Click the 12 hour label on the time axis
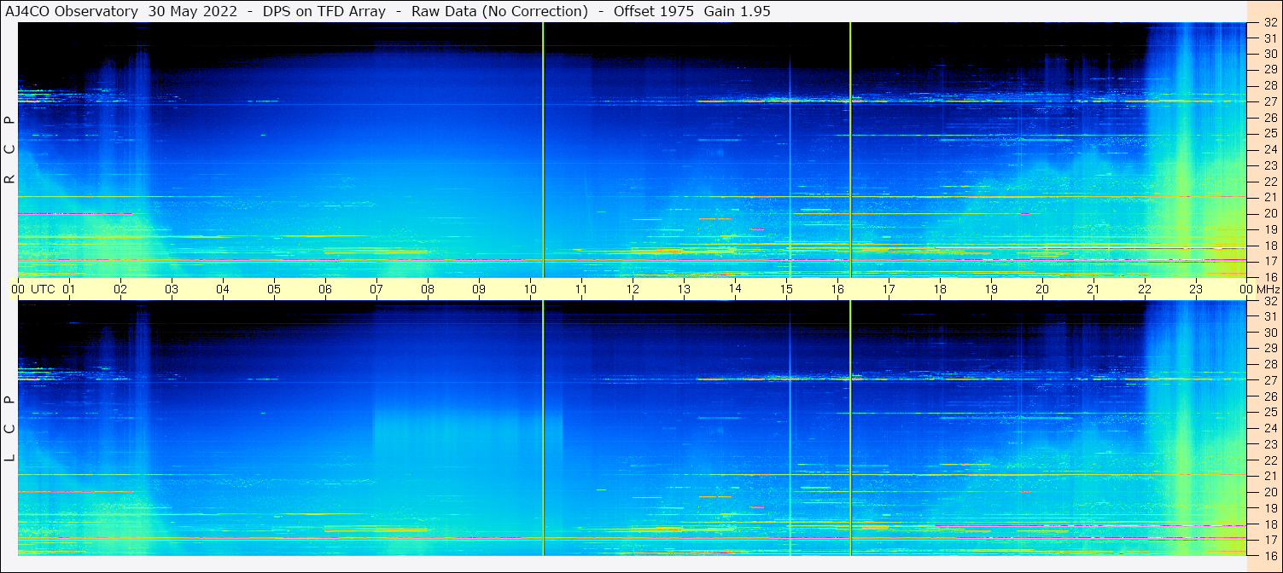This screenshot has height=573, width=1283. [x=633, y=289]
